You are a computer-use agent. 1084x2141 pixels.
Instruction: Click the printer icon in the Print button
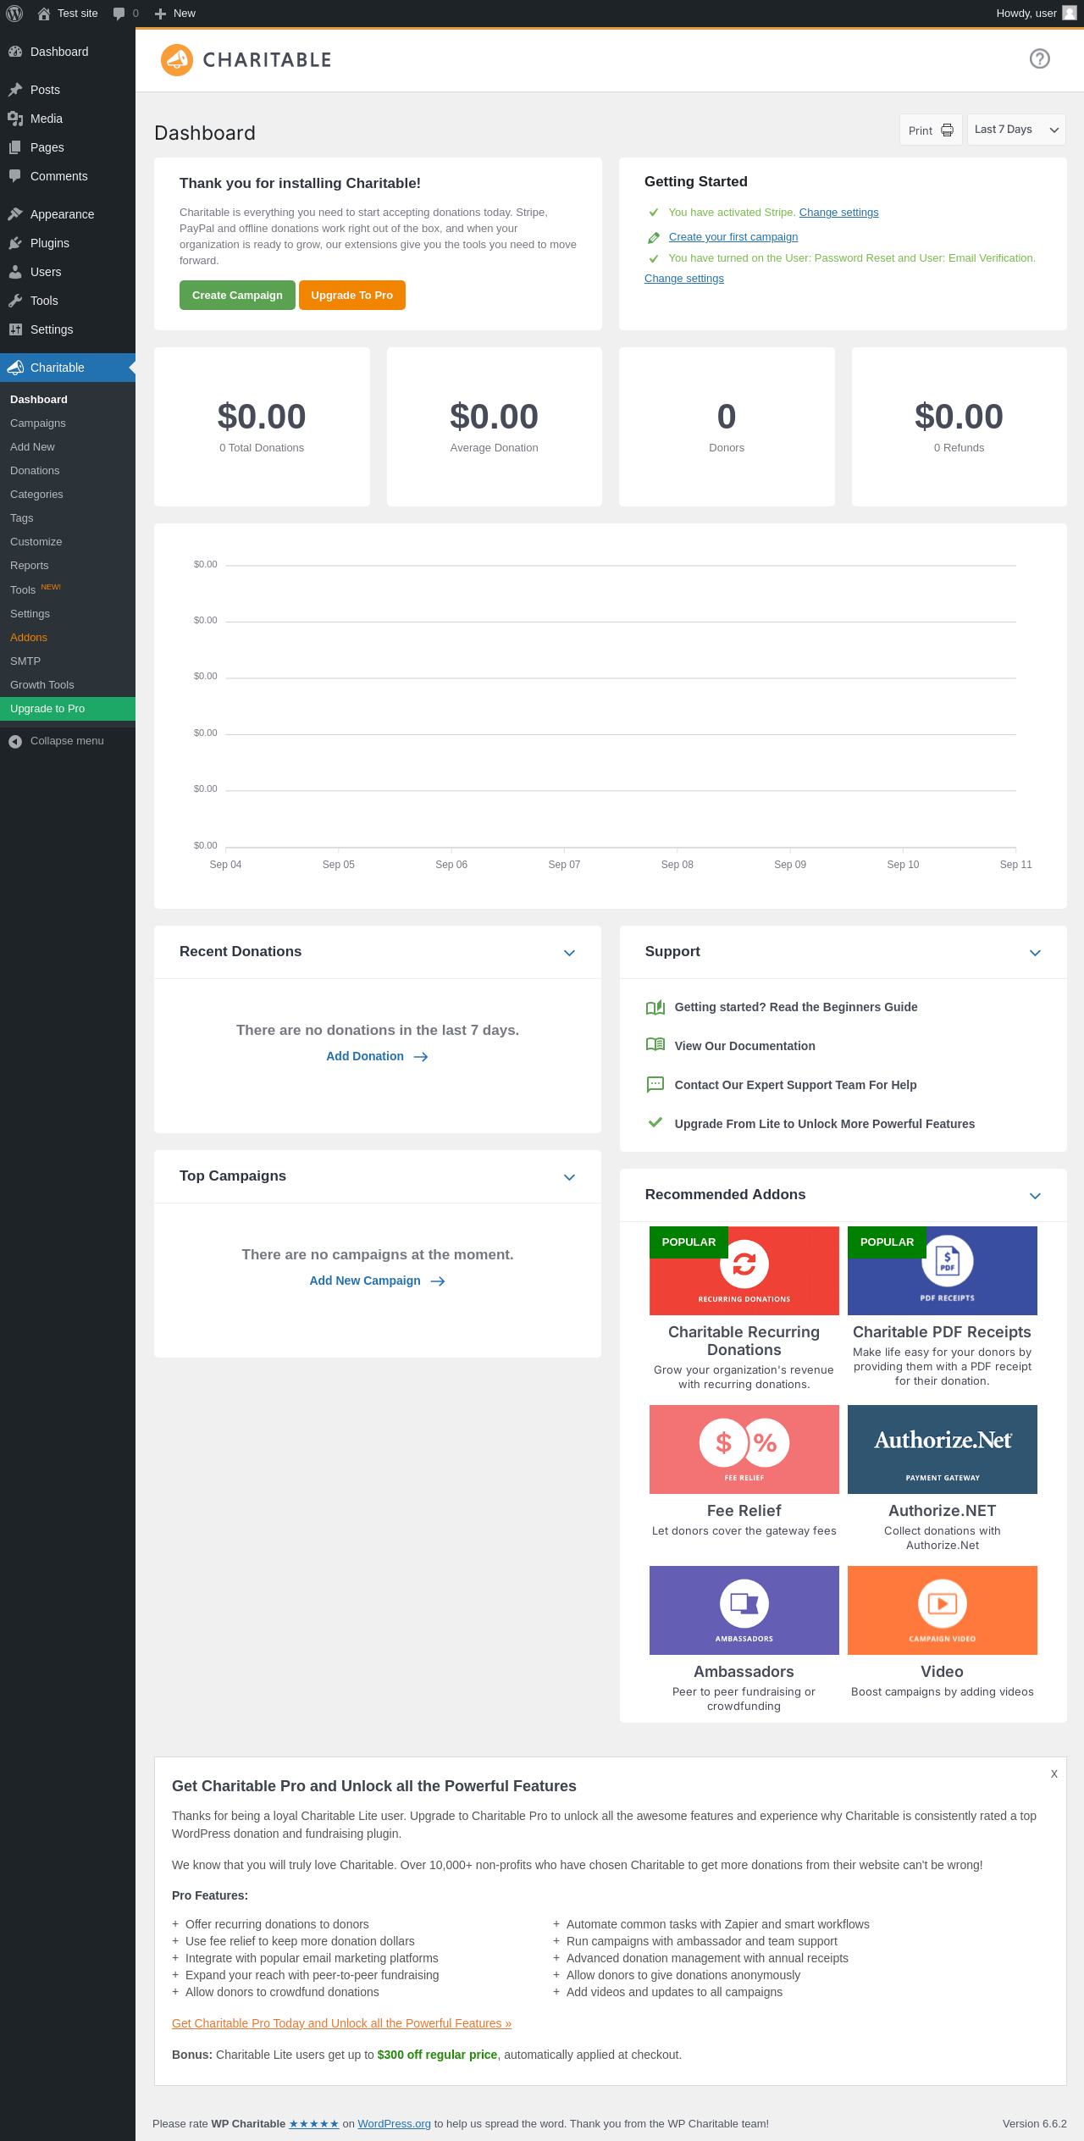pyautogui.click(x=948, y=130)
